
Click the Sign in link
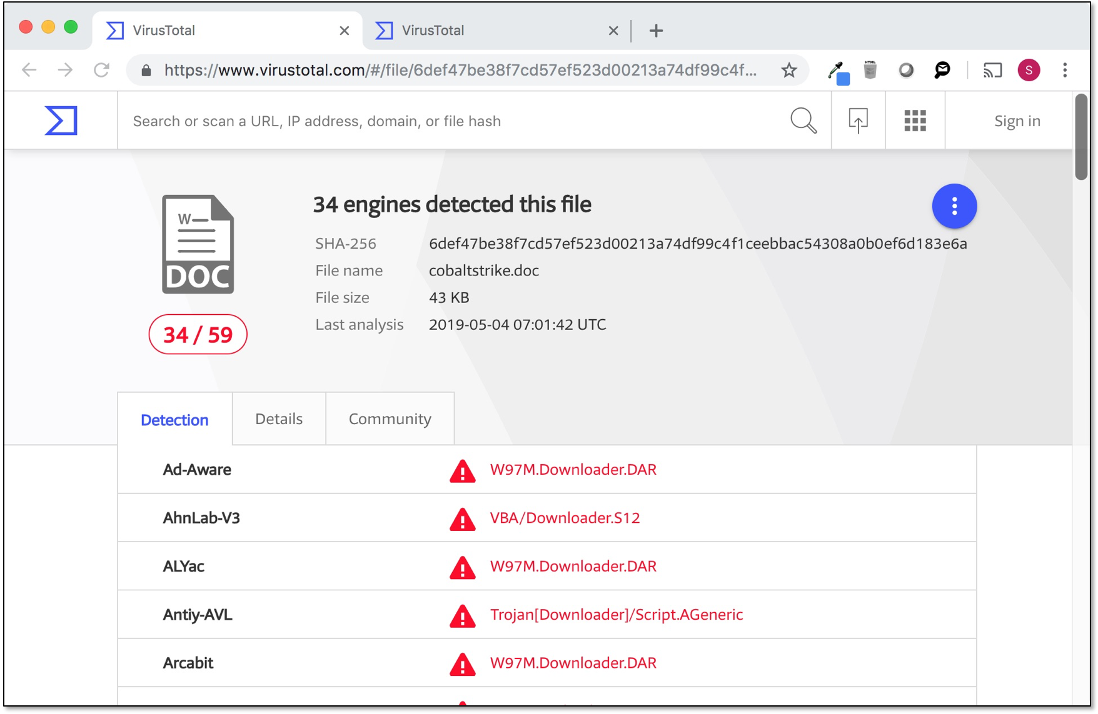click(x=1017, y=121)
